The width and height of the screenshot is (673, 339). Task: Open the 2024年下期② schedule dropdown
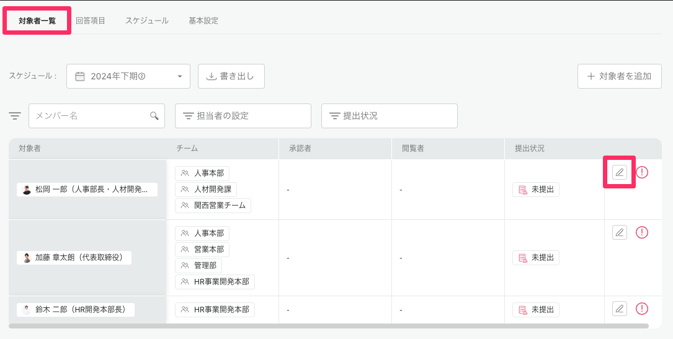[128, 76]
